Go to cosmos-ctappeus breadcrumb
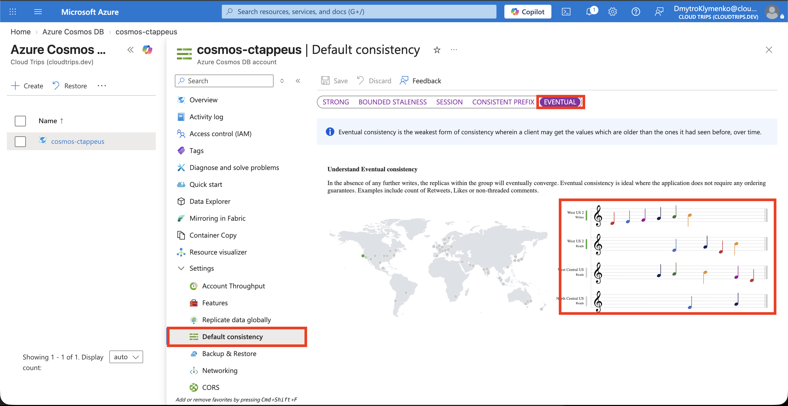Screen dimensions: 788x406 pos(146,32)
